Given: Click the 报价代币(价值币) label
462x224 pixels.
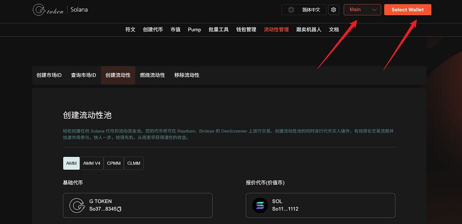Looking at the screenshot, I should [x=265, y=183].
